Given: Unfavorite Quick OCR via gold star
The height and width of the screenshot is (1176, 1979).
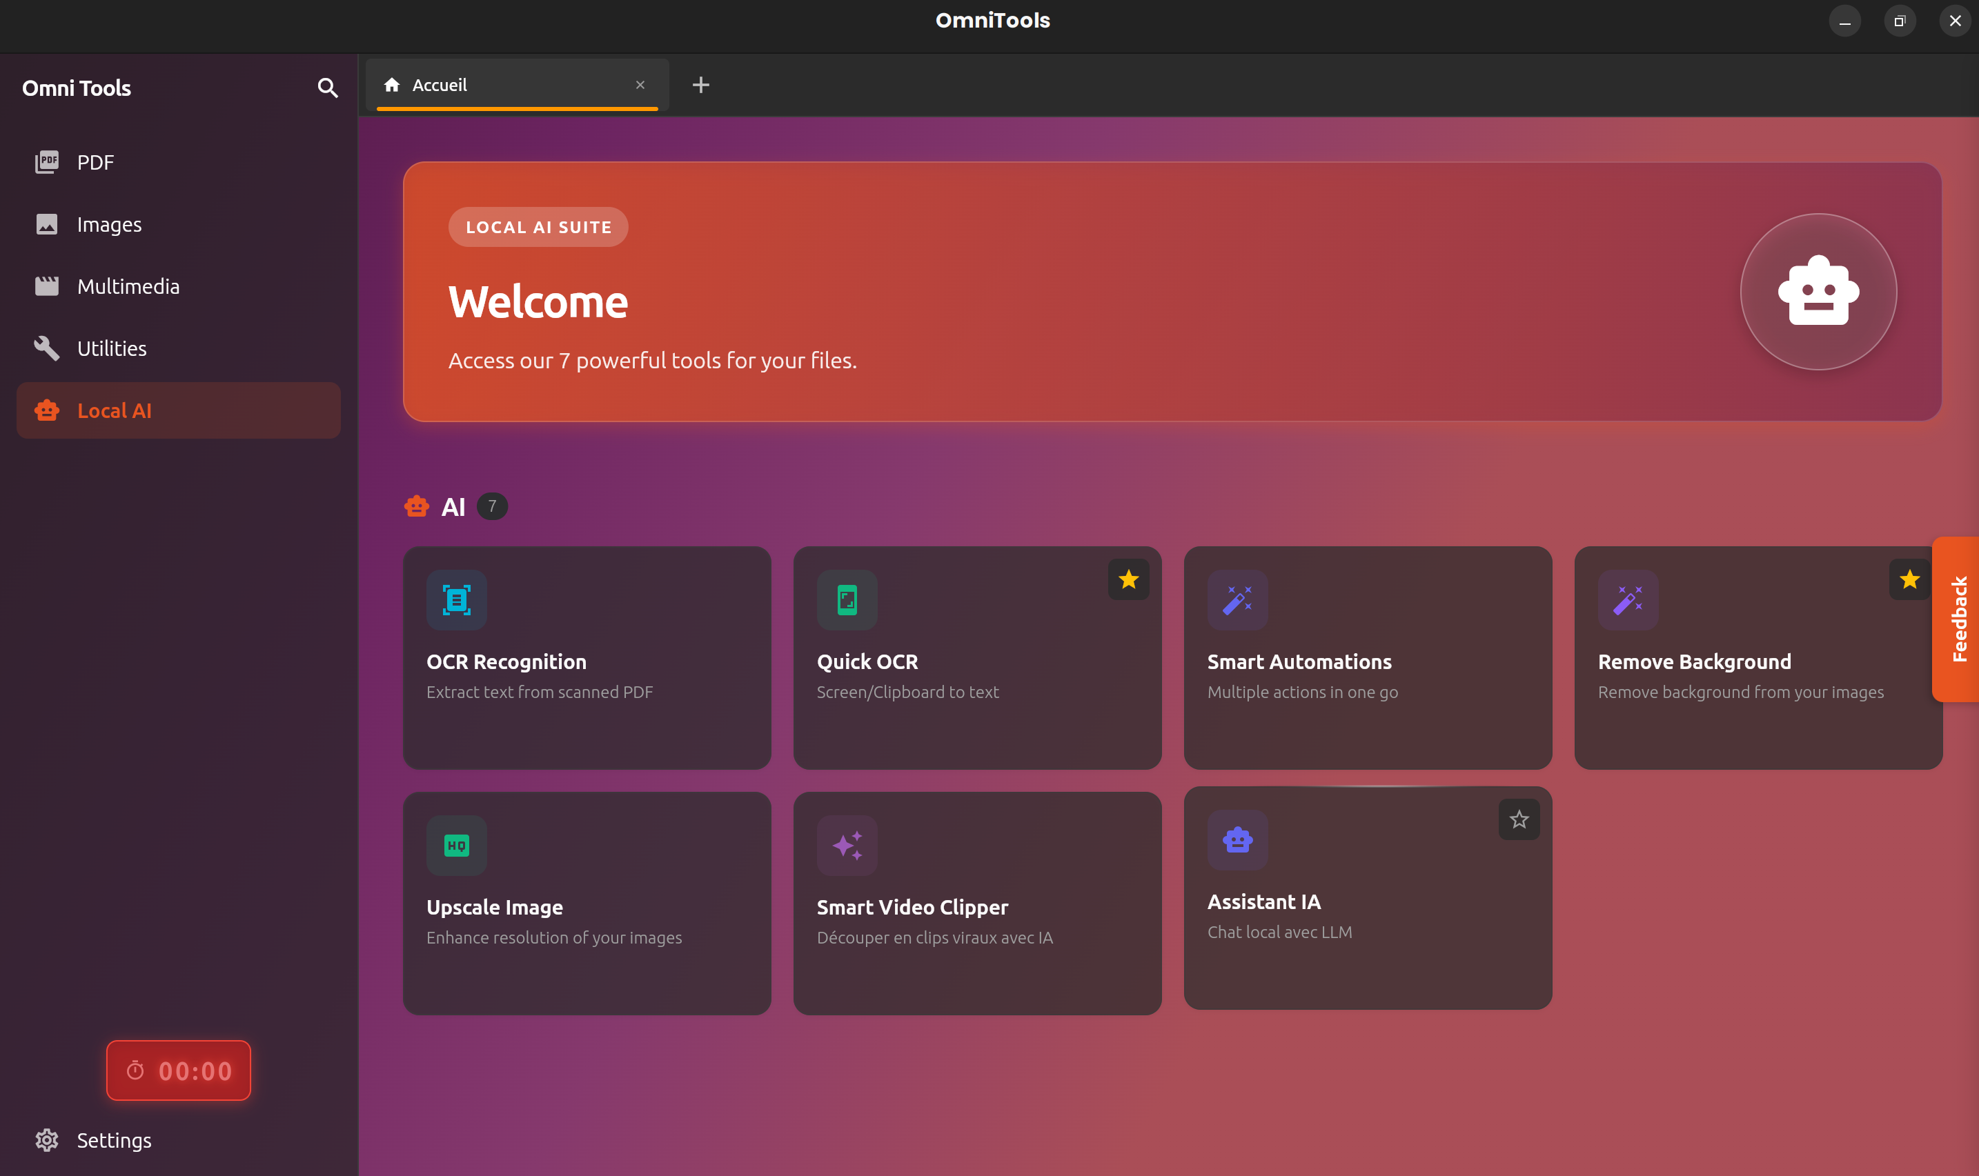Looking at the screenshot, I should point(1128,579).
